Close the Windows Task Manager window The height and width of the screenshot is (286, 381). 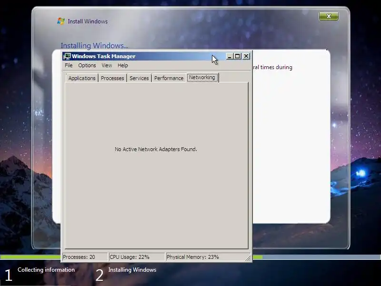pyautogui.click(x=246, y=56)
